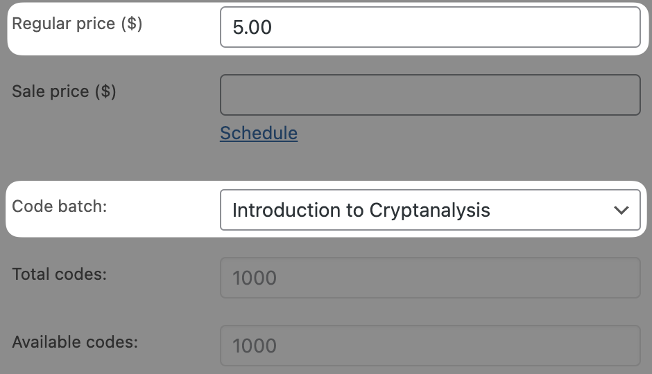Click the "Code batch:" label
This screenshot has width=652, height=374.
[x=60, y=206]
